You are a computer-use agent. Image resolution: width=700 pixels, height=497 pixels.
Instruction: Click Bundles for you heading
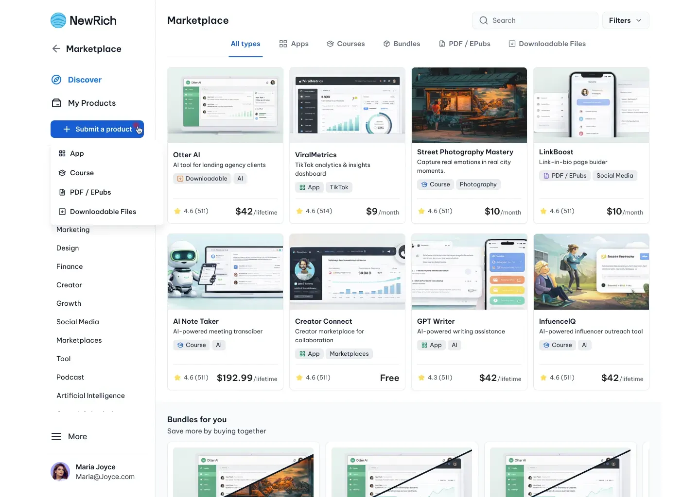point(197,419)
